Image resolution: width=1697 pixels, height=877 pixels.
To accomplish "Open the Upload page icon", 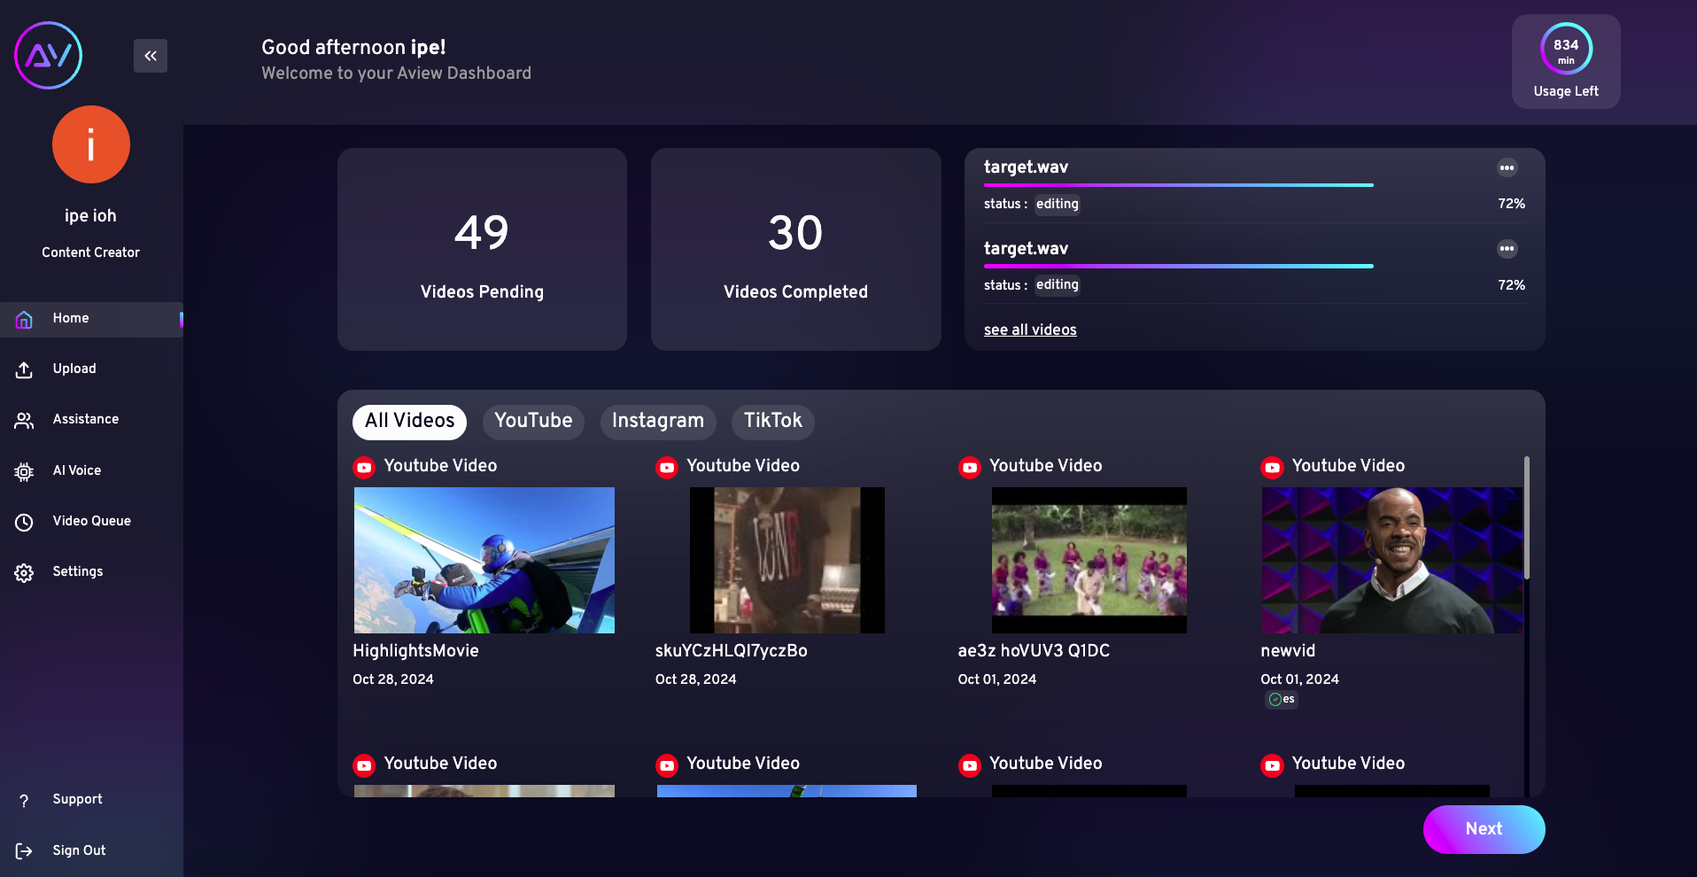I will click(x=24, y=369).
